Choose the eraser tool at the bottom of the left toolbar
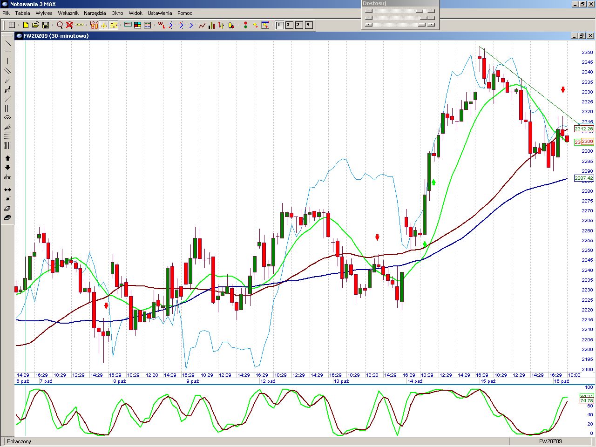The height and width of the screenshot is (447, 596). tap(7, 217)
